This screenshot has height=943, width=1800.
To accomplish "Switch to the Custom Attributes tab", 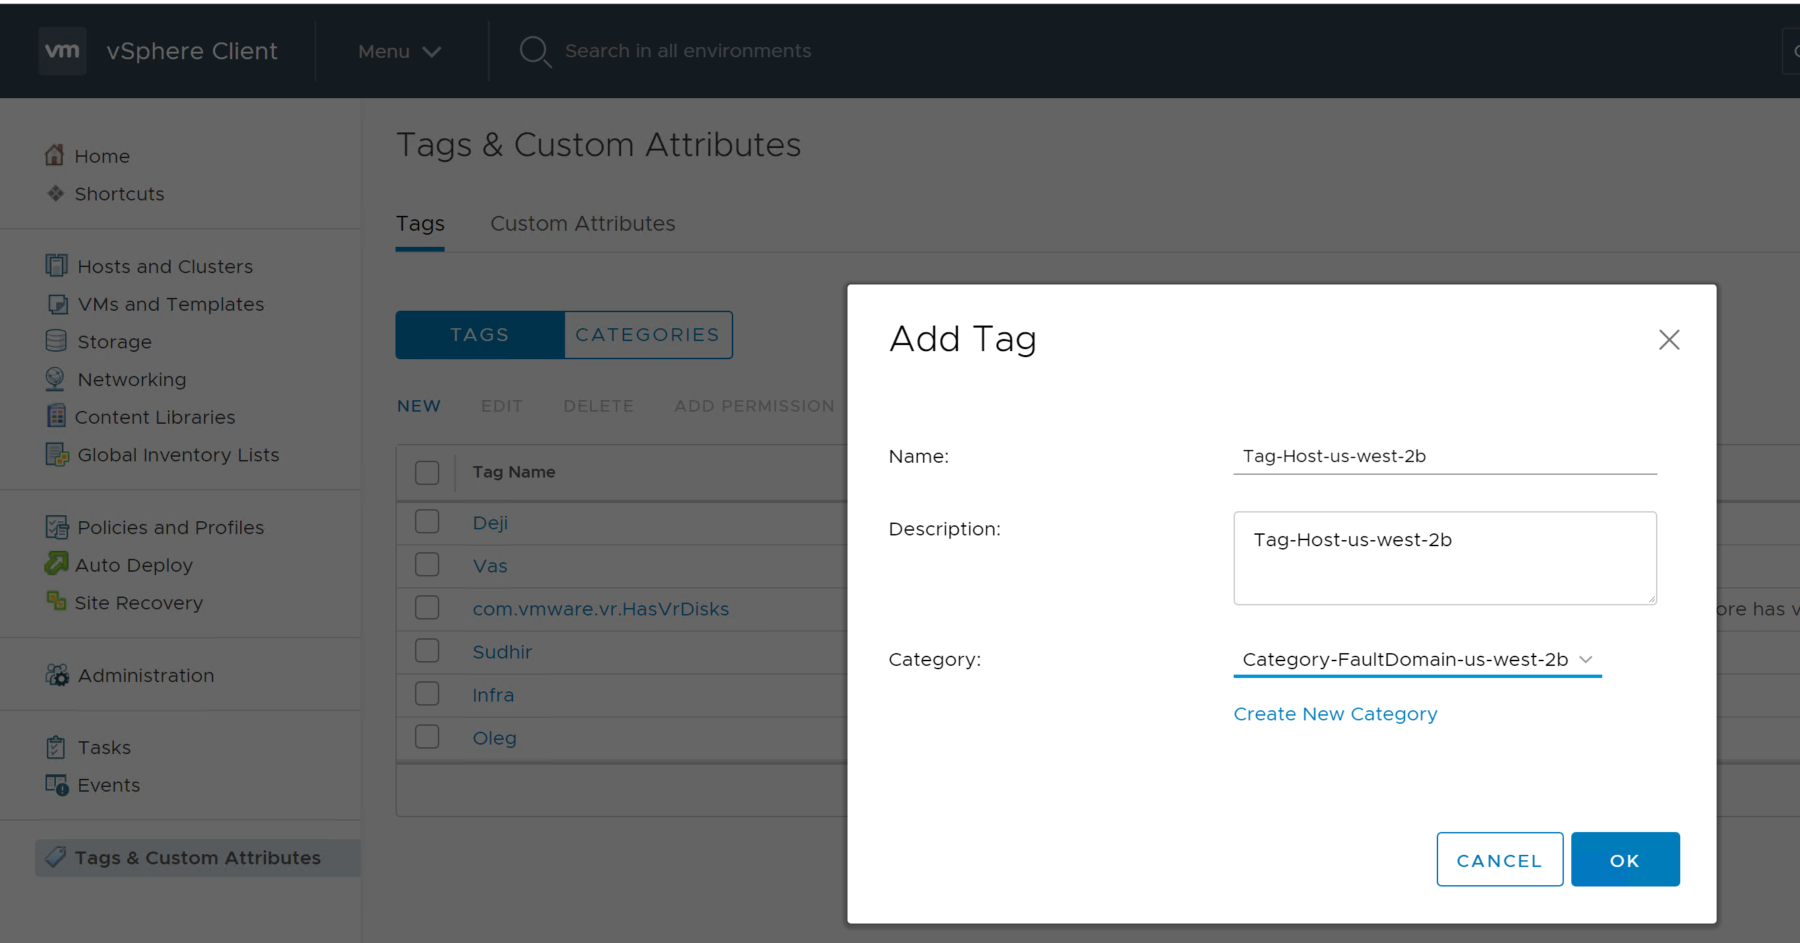I will [x=582, y=223].
